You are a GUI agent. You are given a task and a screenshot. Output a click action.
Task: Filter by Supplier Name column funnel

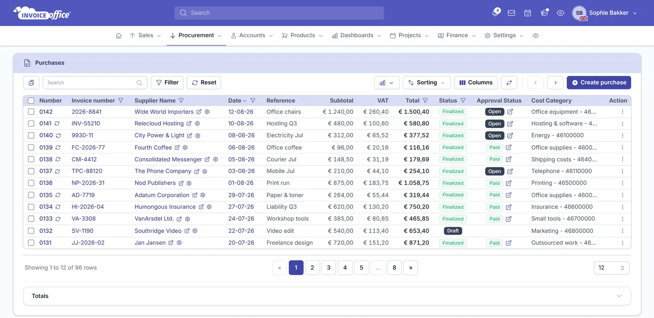pos(181,100)
